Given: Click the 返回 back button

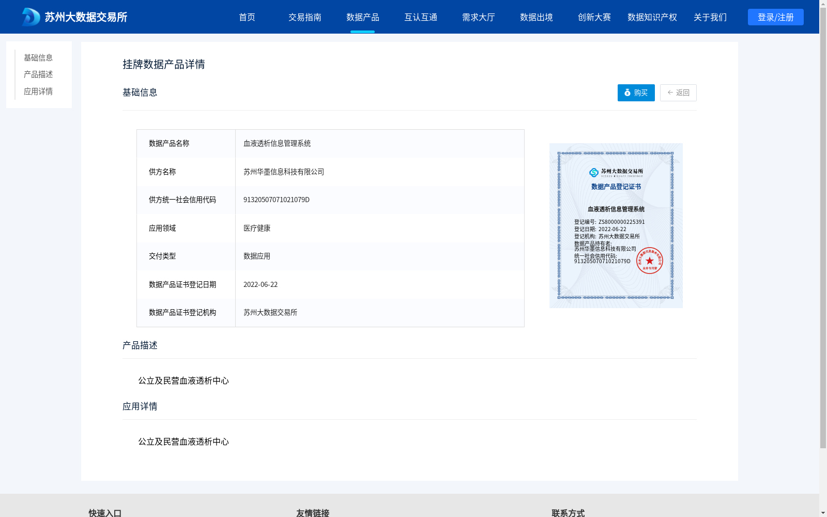Looking at the screenshot, I should coord(678,93).
